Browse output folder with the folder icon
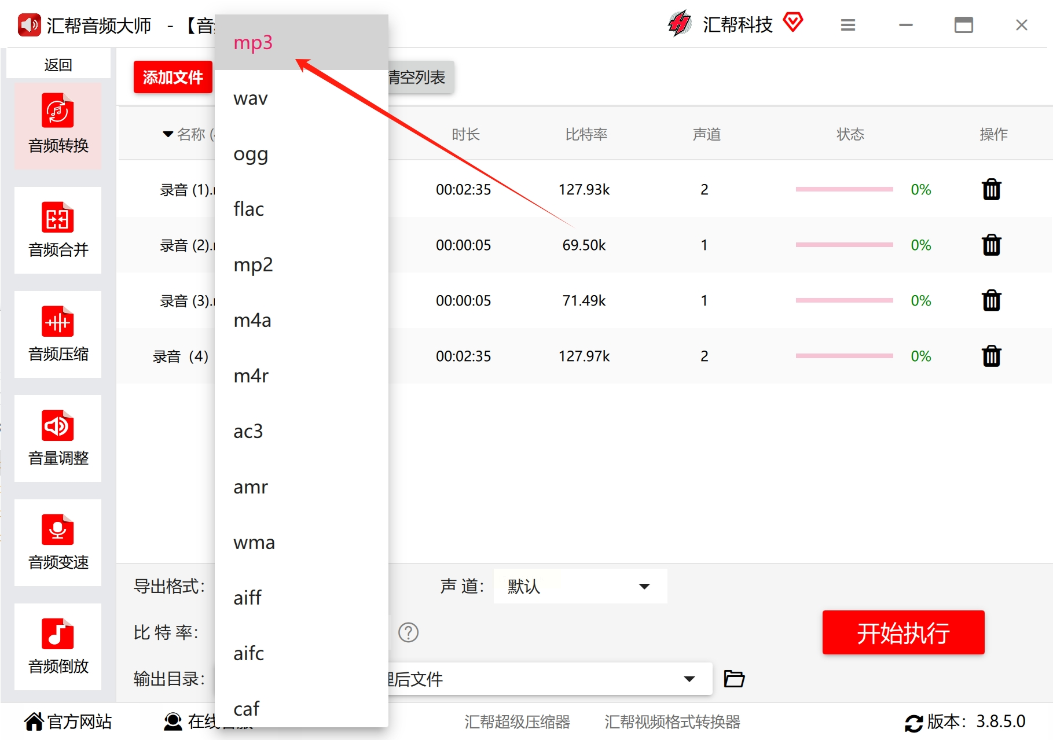Image resolution: width=1053 pixels, height=740 pixels. [x=734, y=678]
